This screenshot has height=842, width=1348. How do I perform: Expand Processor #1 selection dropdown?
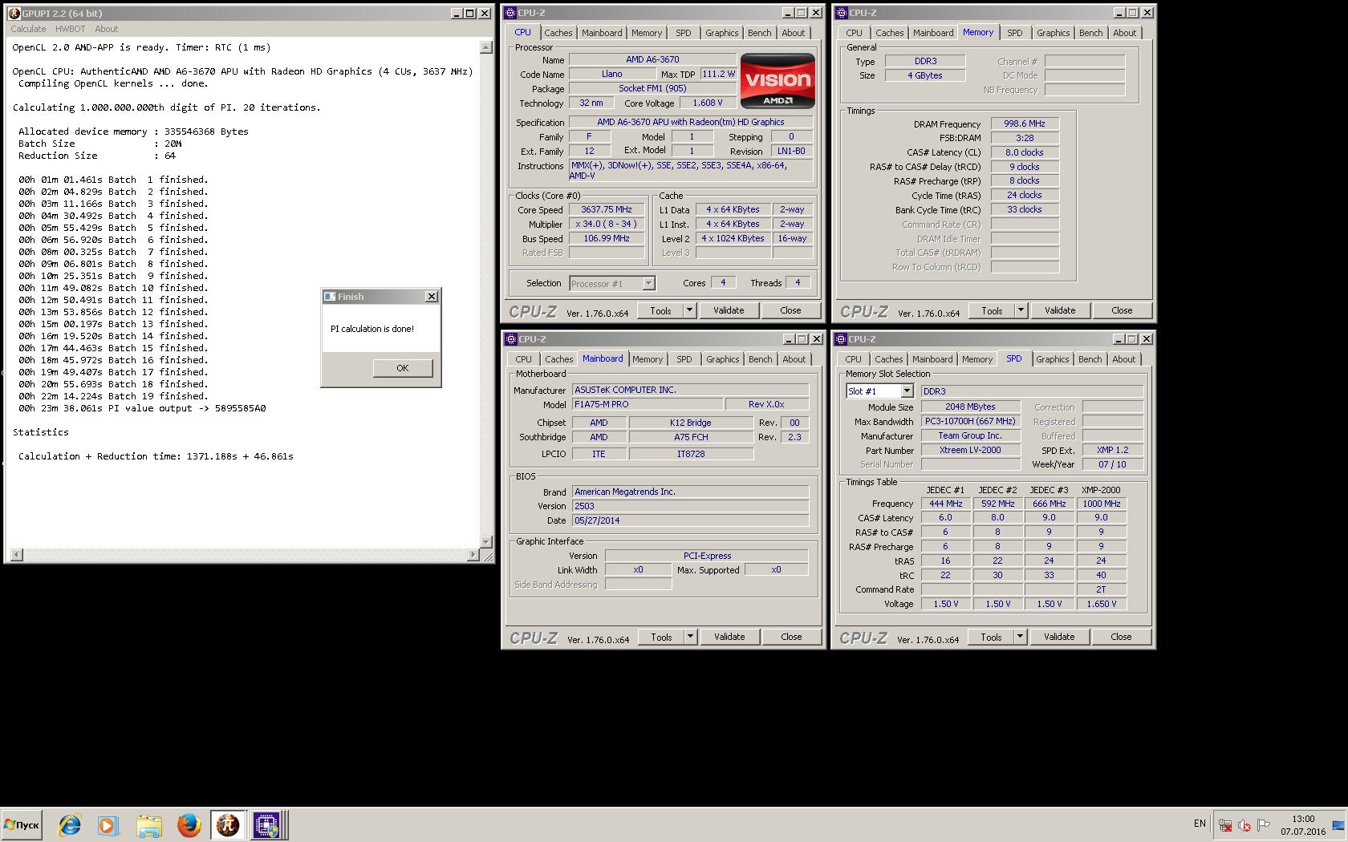click(648, 283)
